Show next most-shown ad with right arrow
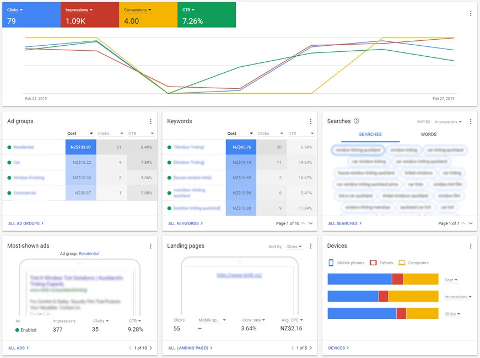This screenshot has height=358, width=480. click(150, 348)
